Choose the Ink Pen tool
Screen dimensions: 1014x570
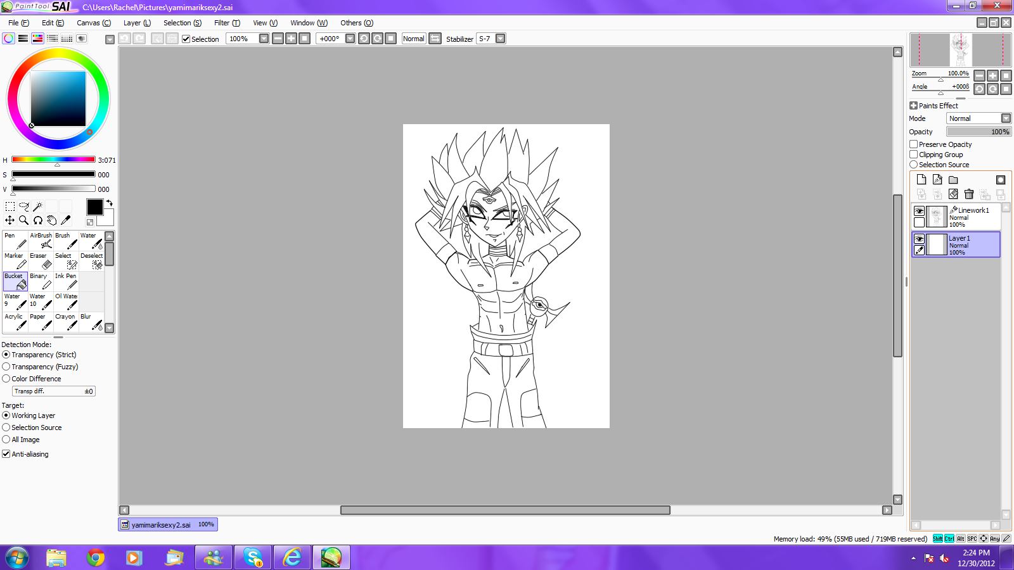click(x=66, y=281)
